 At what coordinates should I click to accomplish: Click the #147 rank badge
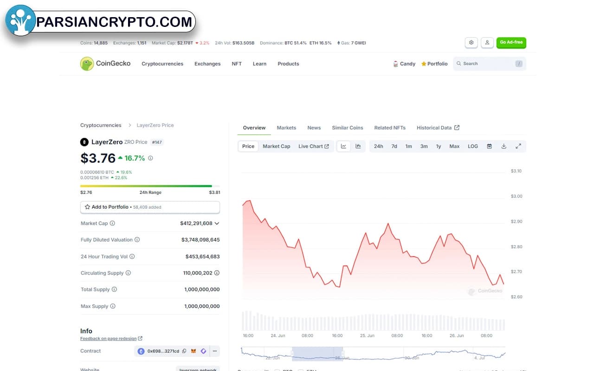coord(157,142)
